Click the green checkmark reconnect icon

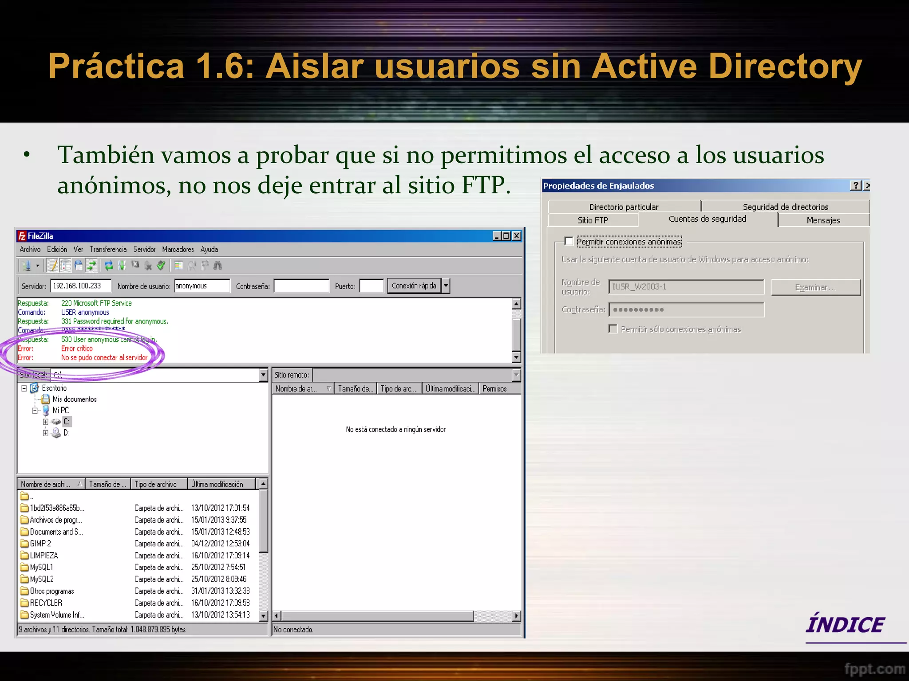pos(161,266)
